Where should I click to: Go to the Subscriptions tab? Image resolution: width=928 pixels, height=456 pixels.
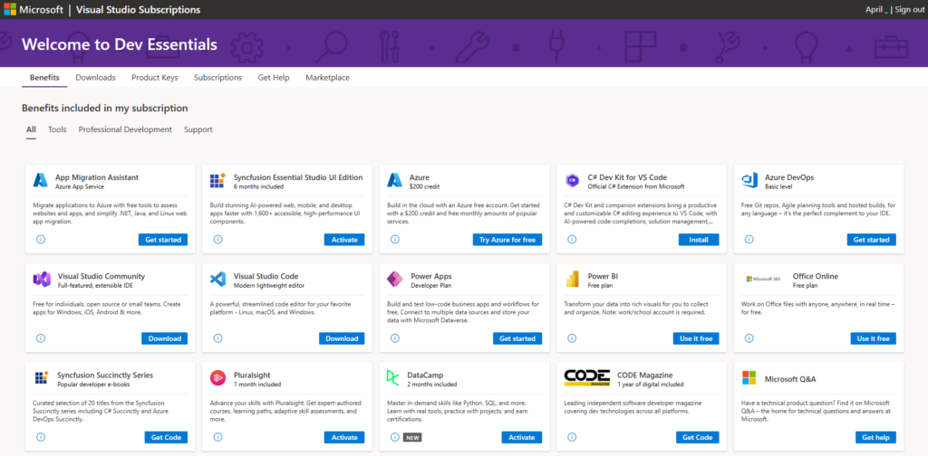217,78
